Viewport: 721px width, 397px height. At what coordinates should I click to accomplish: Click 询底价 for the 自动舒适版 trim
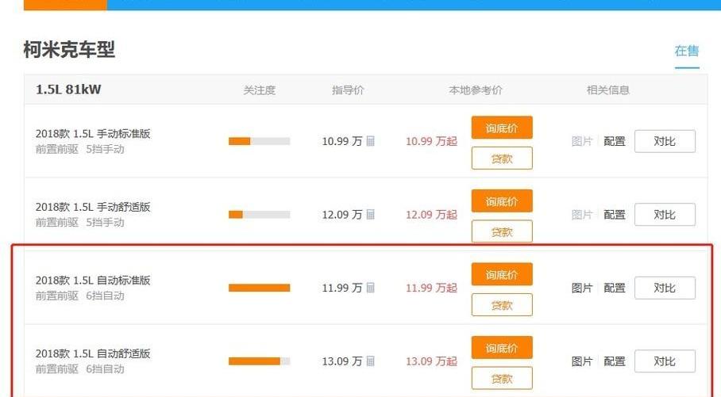click(x=502, y=348)
